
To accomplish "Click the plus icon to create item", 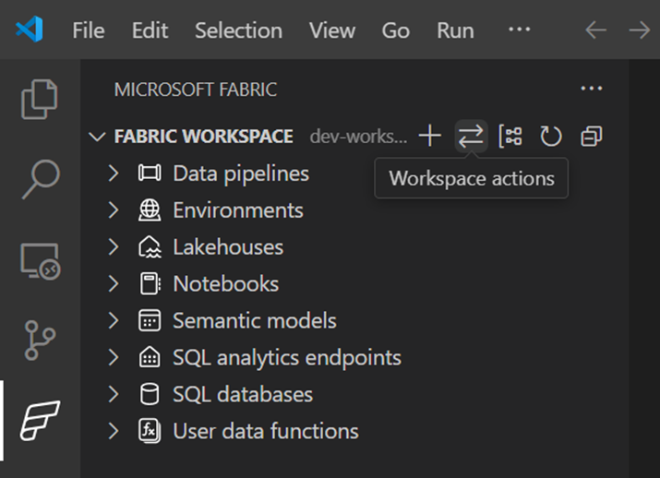I will (x=430, y=136).
